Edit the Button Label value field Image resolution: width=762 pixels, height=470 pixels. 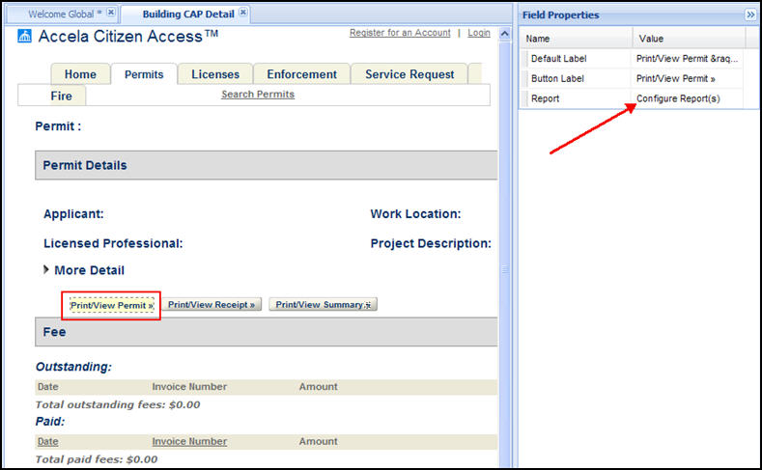[x=689, y=78]
